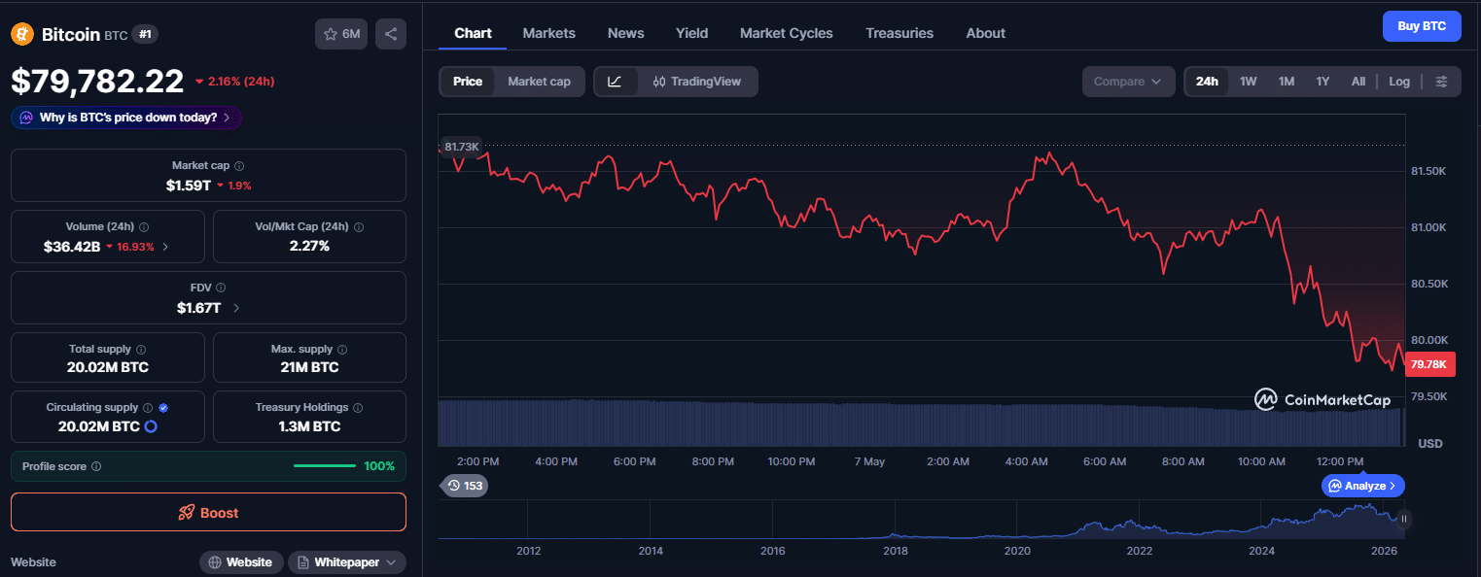This screenshot has height=577, width=1481.
Task: Click the Treasury Holdings info icon
Action: [x=358, y=408]
